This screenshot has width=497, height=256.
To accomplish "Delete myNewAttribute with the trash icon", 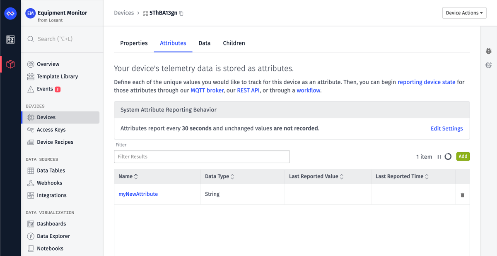I will [x=463, y=195].
